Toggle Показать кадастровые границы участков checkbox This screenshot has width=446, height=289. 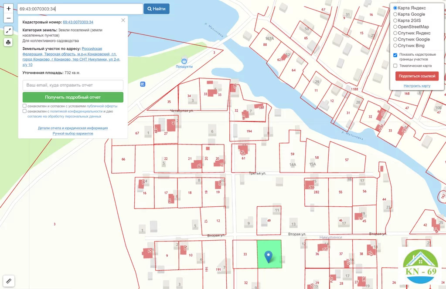pyautogui.click(x=395, y=55)
